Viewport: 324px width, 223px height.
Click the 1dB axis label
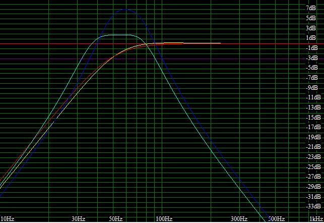click(x=311, y=38)
